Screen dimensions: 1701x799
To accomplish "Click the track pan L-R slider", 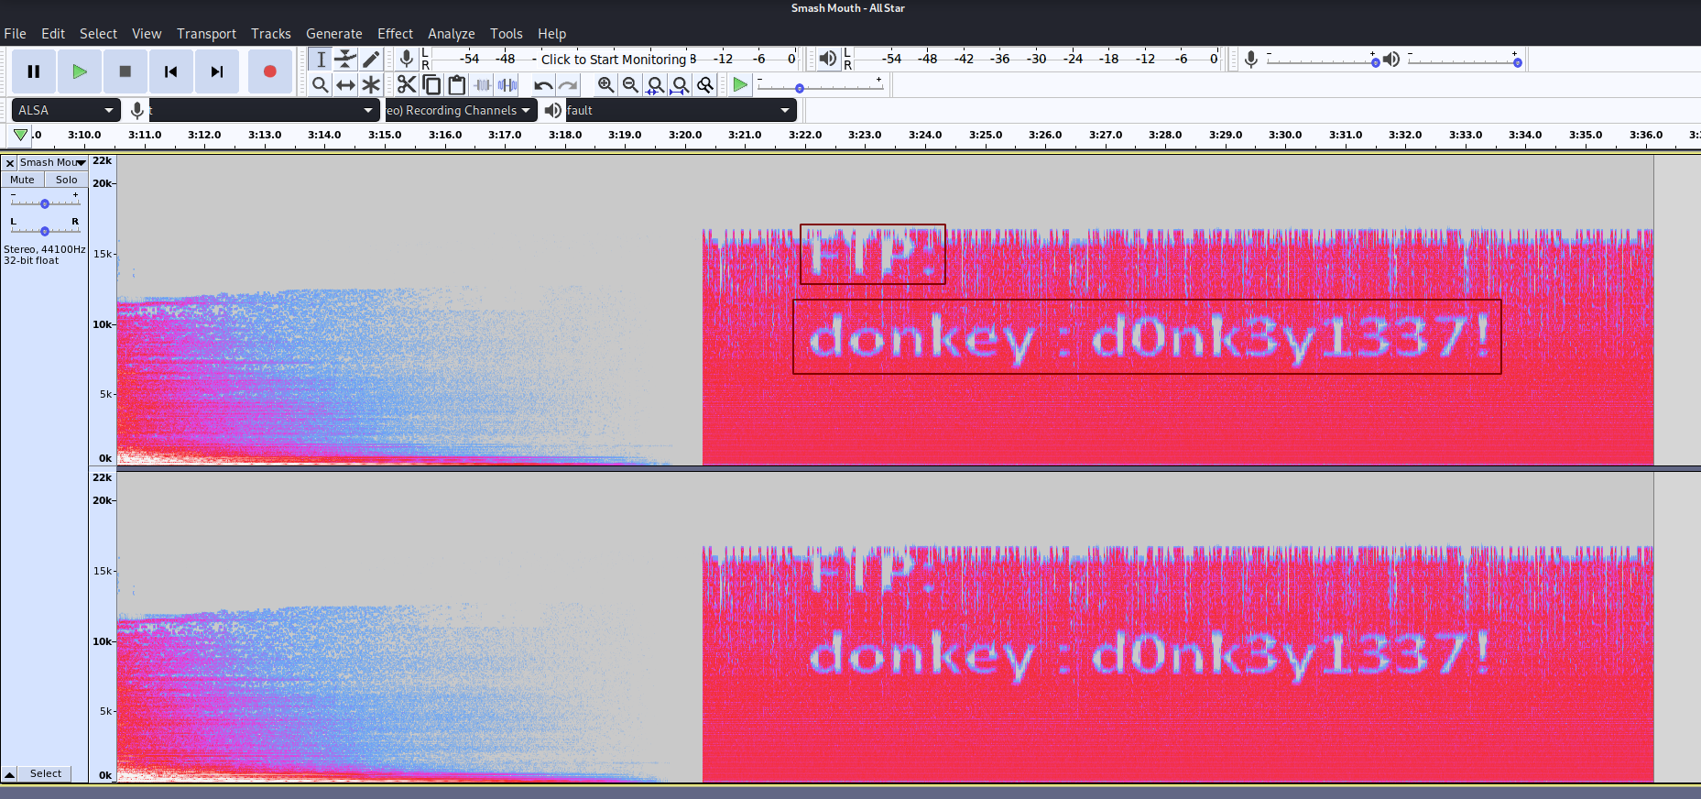I will coord(45,230).
